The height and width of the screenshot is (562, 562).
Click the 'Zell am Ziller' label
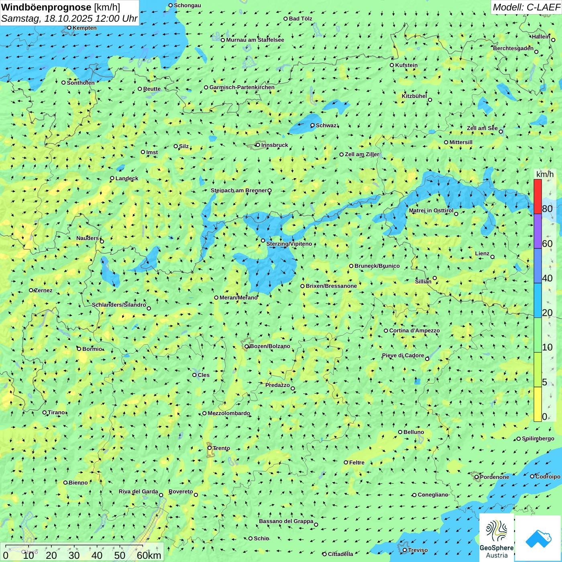(x=362, y=154)
